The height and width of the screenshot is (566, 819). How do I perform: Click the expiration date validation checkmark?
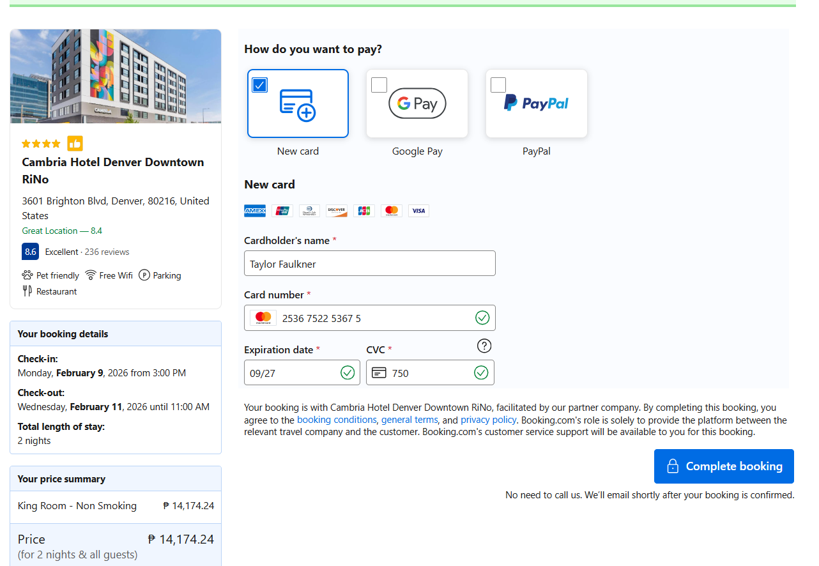click(348, 372)
